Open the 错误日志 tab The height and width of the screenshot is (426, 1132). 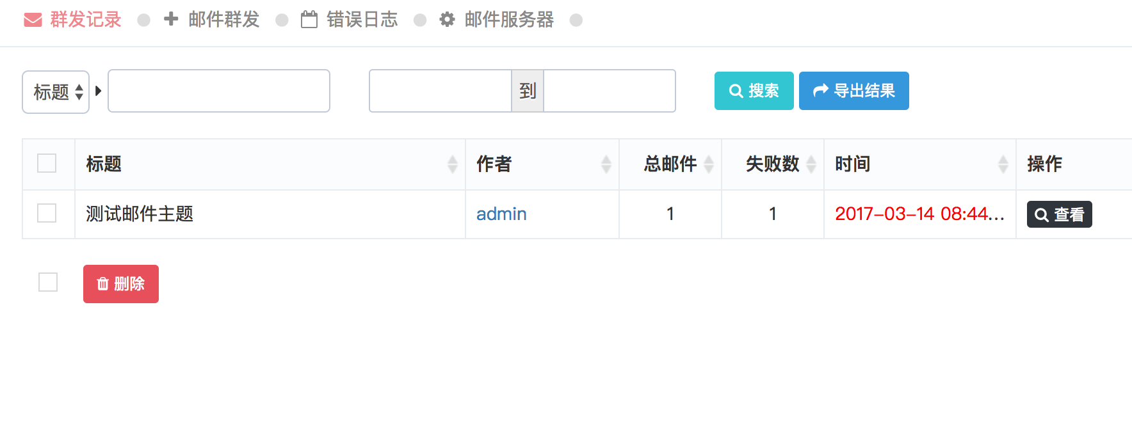[362, 20]
